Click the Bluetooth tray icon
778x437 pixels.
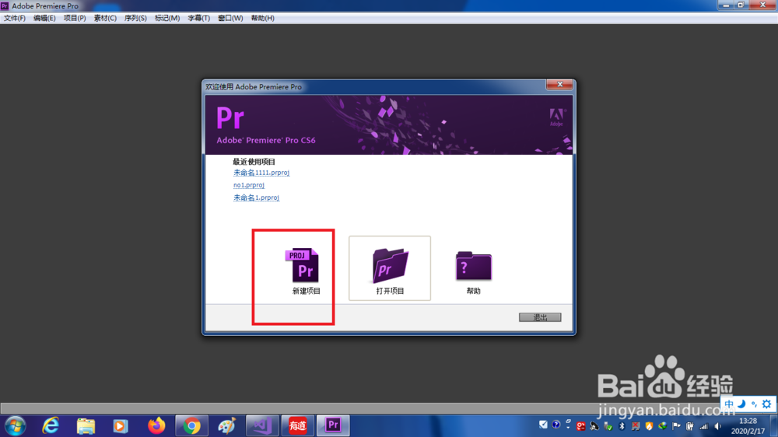[622, 425]
